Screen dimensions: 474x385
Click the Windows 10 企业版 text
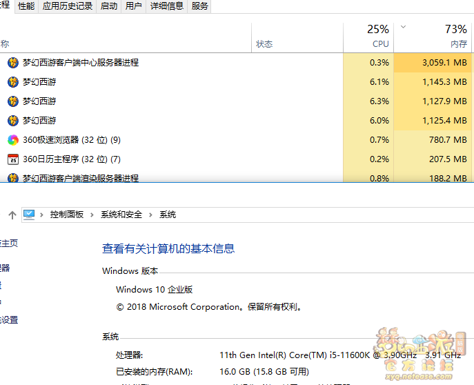154,290
